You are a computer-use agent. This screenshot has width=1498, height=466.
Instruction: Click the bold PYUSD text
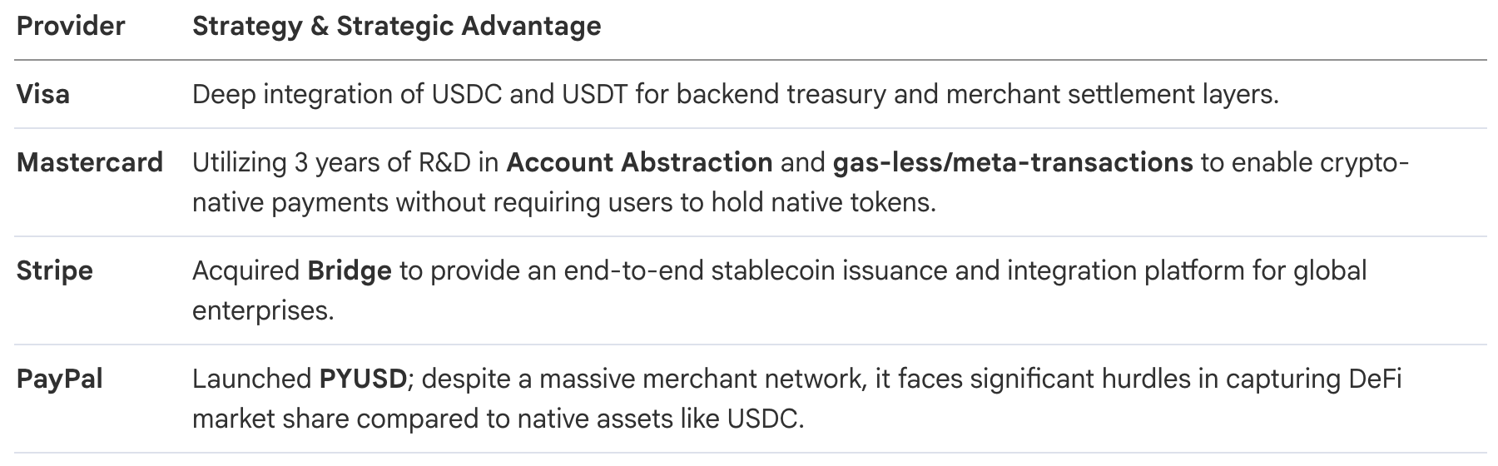coord(363,379)
